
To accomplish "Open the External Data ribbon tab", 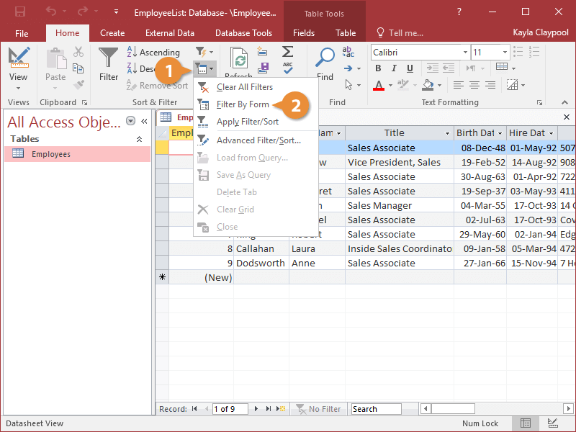I will click(x=170, y=33).
